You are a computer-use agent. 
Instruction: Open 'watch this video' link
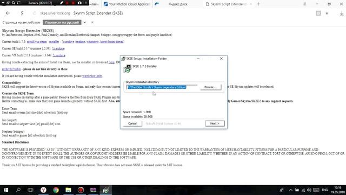pos(92,76)
